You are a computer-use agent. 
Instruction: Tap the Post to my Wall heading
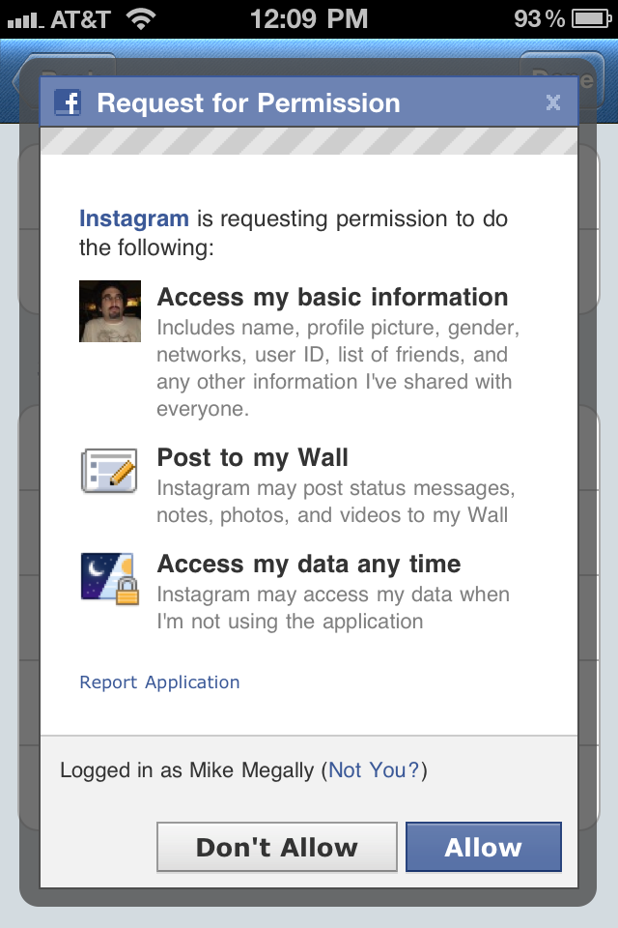(x=253, y=457)
